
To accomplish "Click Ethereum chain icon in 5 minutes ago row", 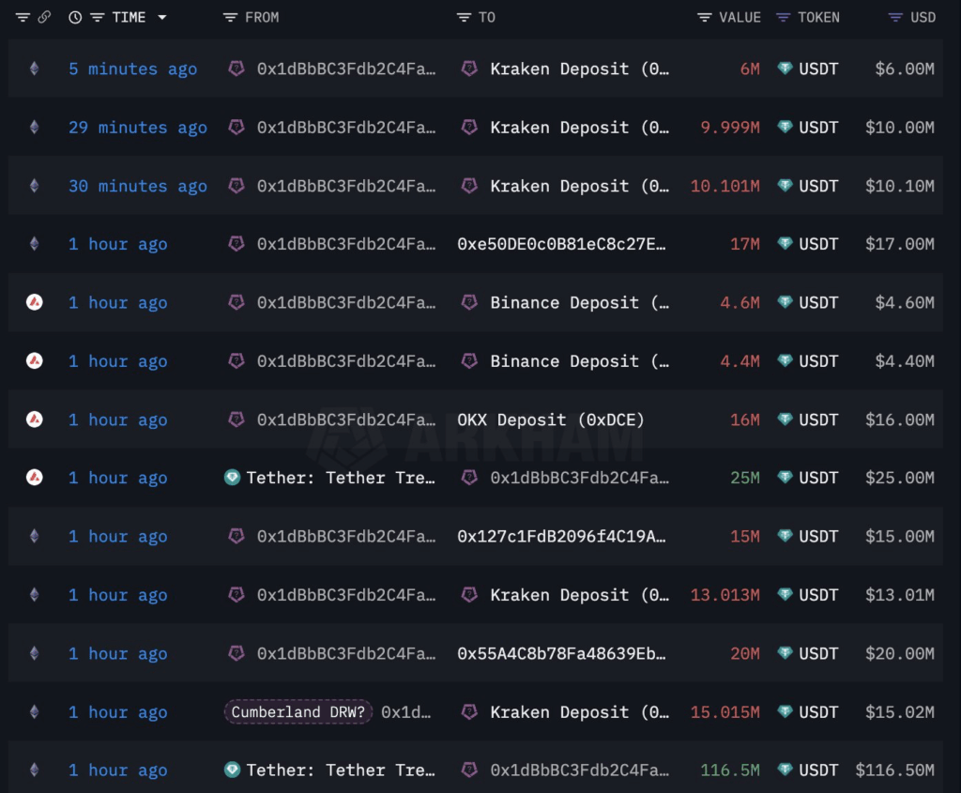I will coord(35,69).
